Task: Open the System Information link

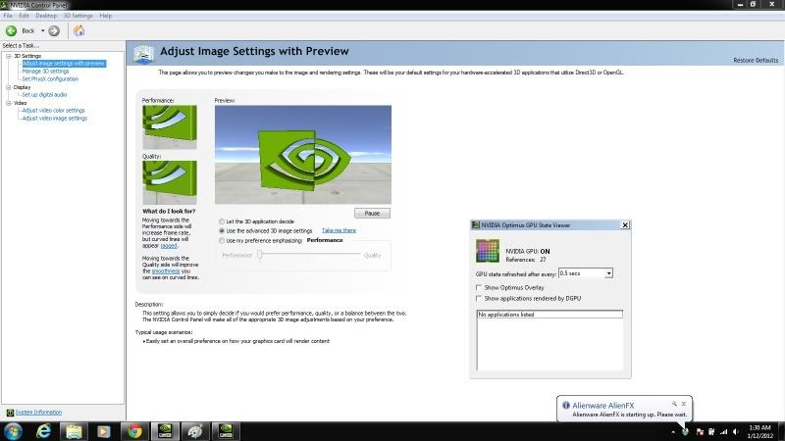Action: [x=38, y=413]
